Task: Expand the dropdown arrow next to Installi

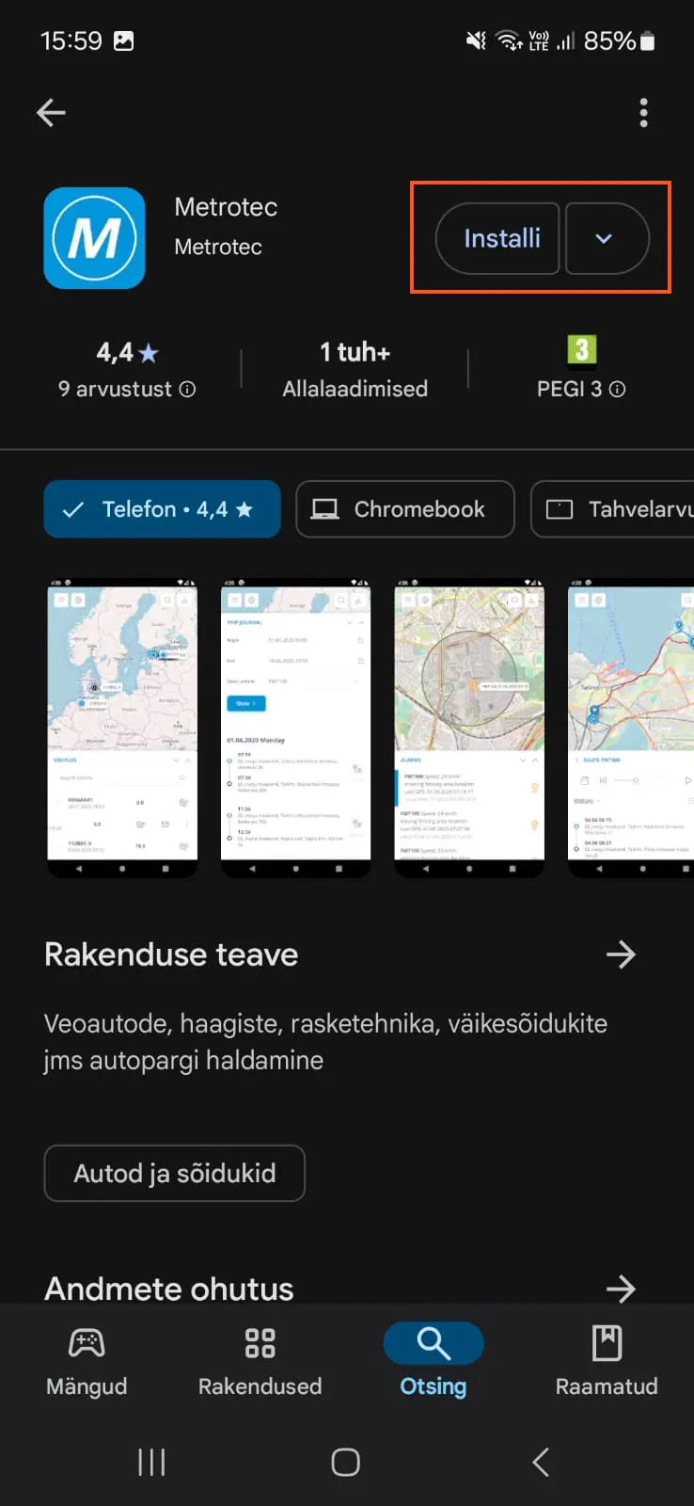Action: (605, 238)
